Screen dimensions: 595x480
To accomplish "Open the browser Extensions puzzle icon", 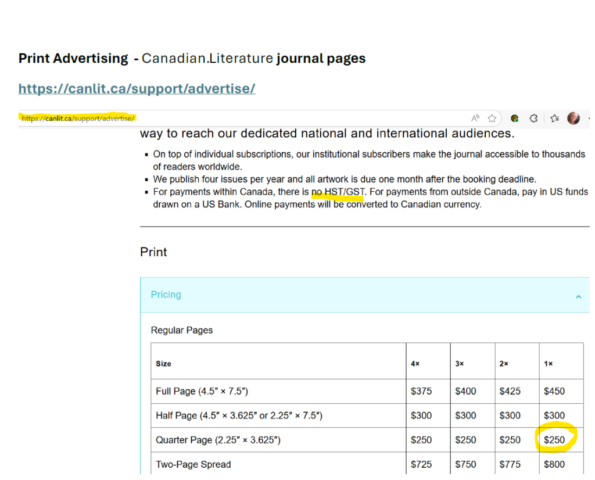I will [533, 119].
